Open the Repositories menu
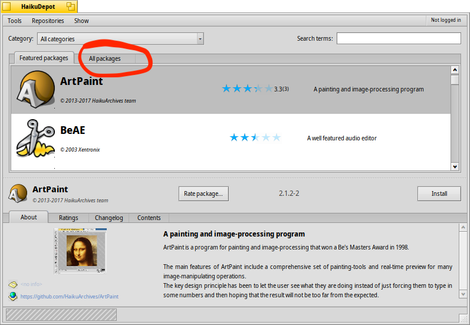Viewport: 470px width, 325px height. [48, 21]
